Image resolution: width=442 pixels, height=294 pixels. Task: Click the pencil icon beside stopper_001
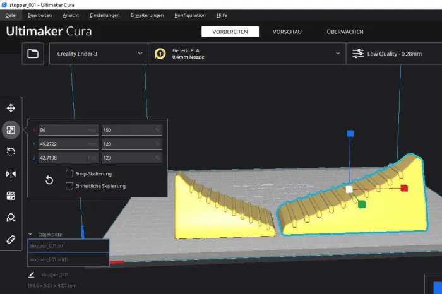pyautogui.click(x=32, y=274)
